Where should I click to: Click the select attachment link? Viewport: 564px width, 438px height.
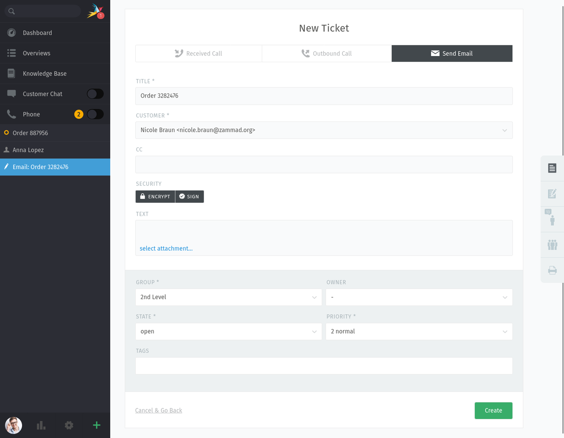pos(166,248)
